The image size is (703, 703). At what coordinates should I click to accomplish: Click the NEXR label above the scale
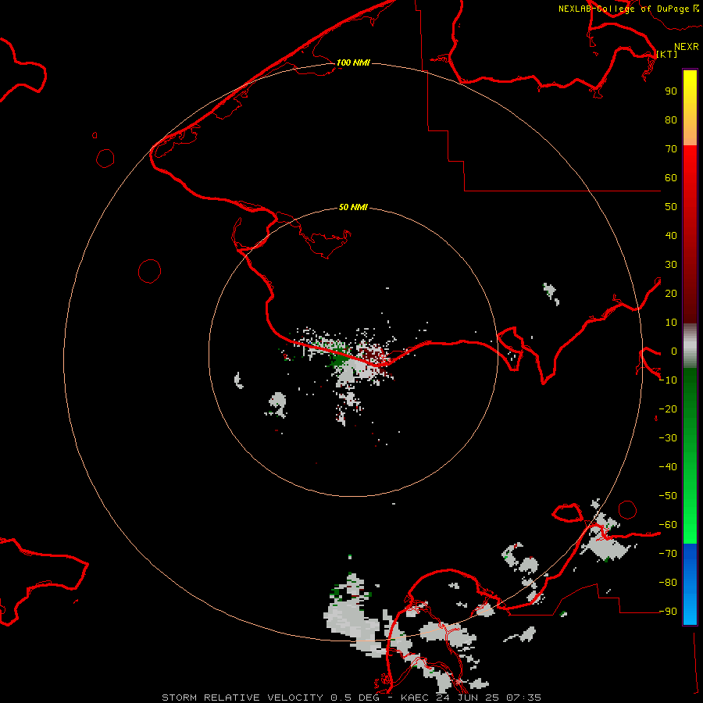pyautogui.click(x=686, y=47)
